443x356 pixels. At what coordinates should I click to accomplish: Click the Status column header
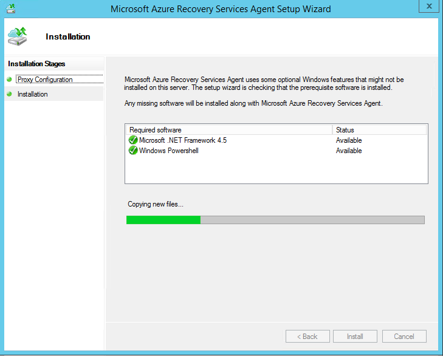point(345,130)
